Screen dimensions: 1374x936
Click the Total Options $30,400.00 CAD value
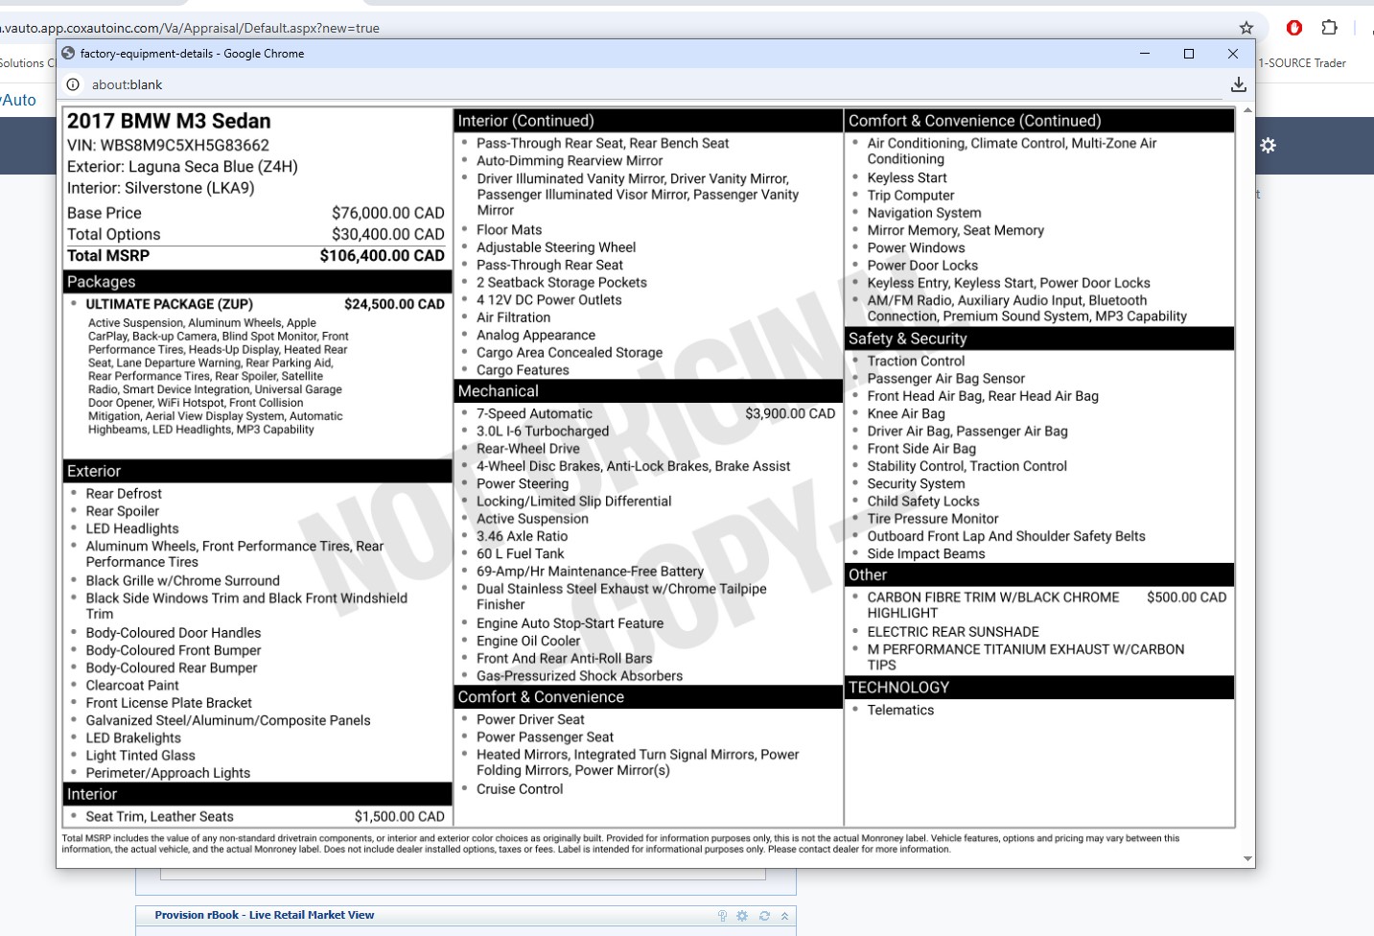click(x=388, y=234)
